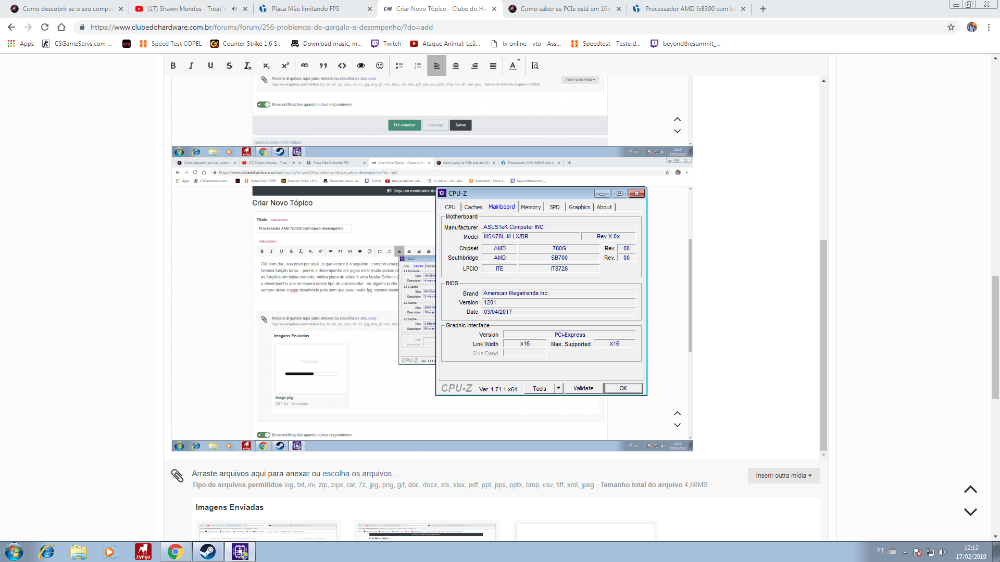Click the page's main vertical scrollbar
1000x562 pixels.
click(995, 337)
